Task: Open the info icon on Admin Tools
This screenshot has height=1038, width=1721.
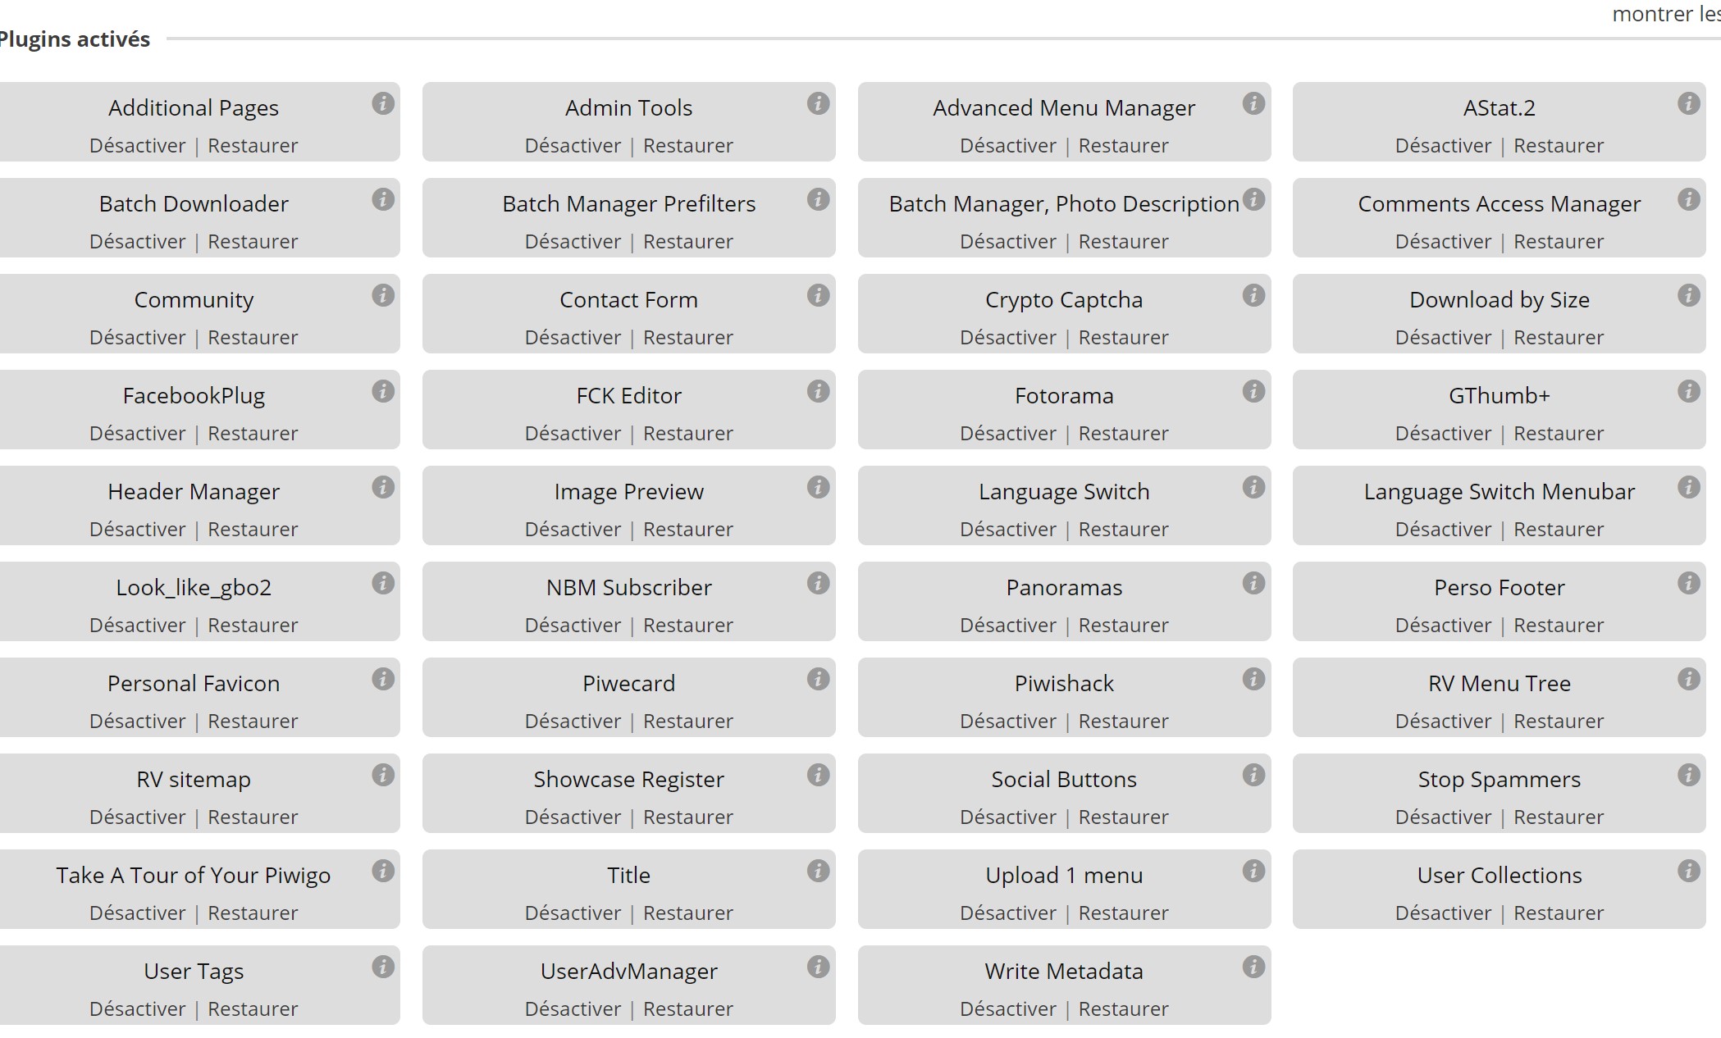Action: coord(818,103)
